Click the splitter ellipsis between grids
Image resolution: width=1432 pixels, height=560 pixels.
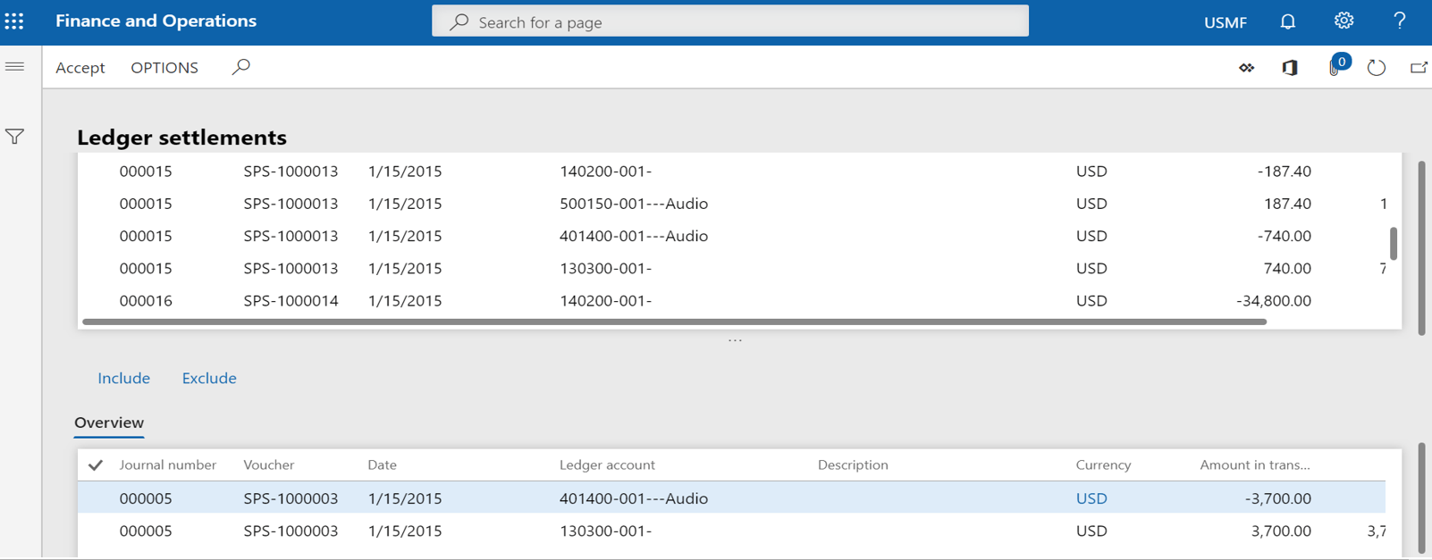pos(735,340)
